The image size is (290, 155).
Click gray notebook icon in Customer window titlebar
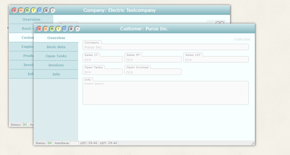click(x=71, y=29)
